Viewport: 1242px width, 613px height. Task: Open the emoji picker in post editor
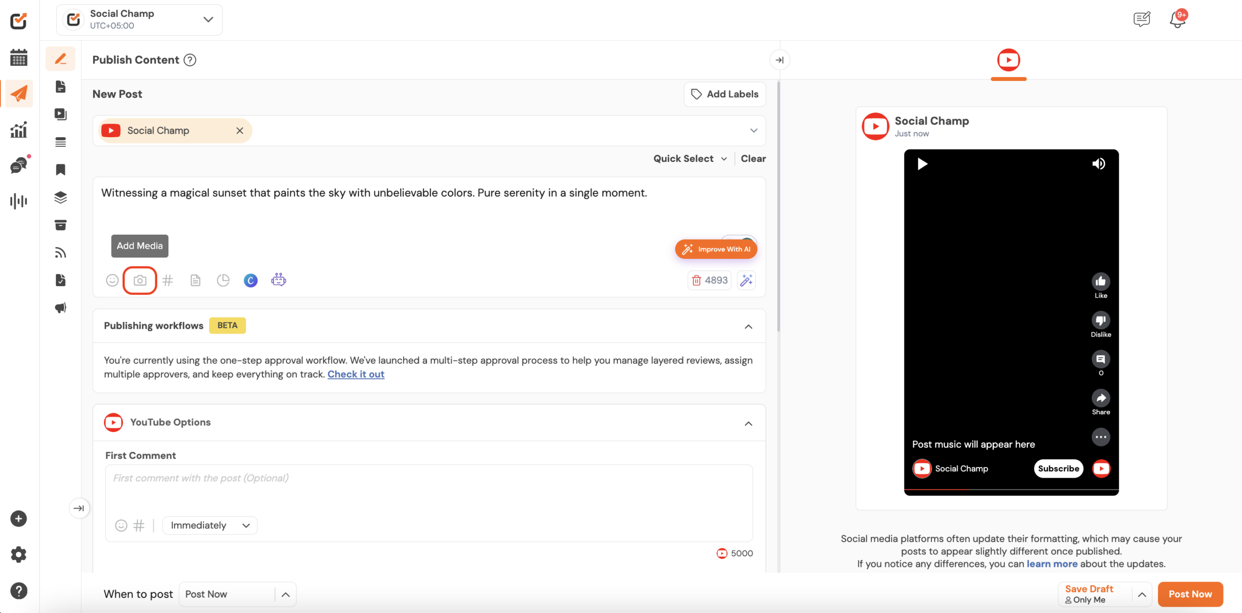[112, 280]
